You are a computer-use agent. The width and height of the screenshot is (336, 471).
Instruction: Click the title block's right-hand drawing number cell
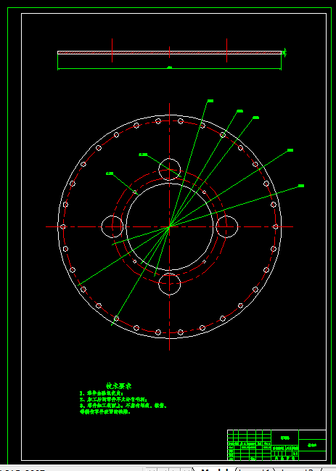pyautogui.click(x=312, y=445)
